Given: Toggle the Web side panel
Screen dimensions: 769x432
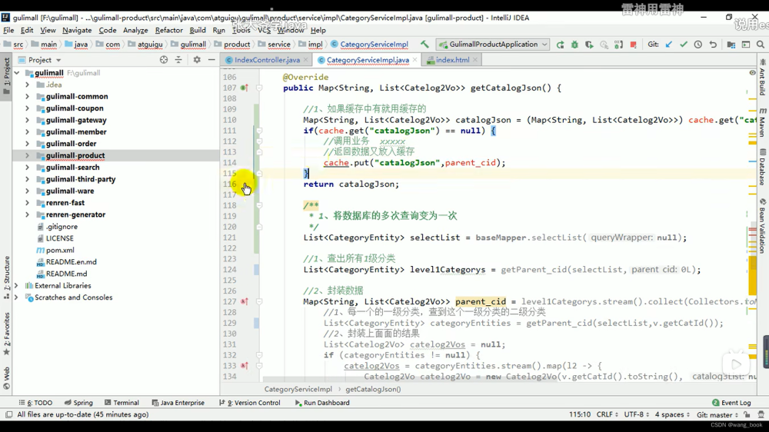Looking at the screenshot, I should pyautogui.click(x=6, y=377).
